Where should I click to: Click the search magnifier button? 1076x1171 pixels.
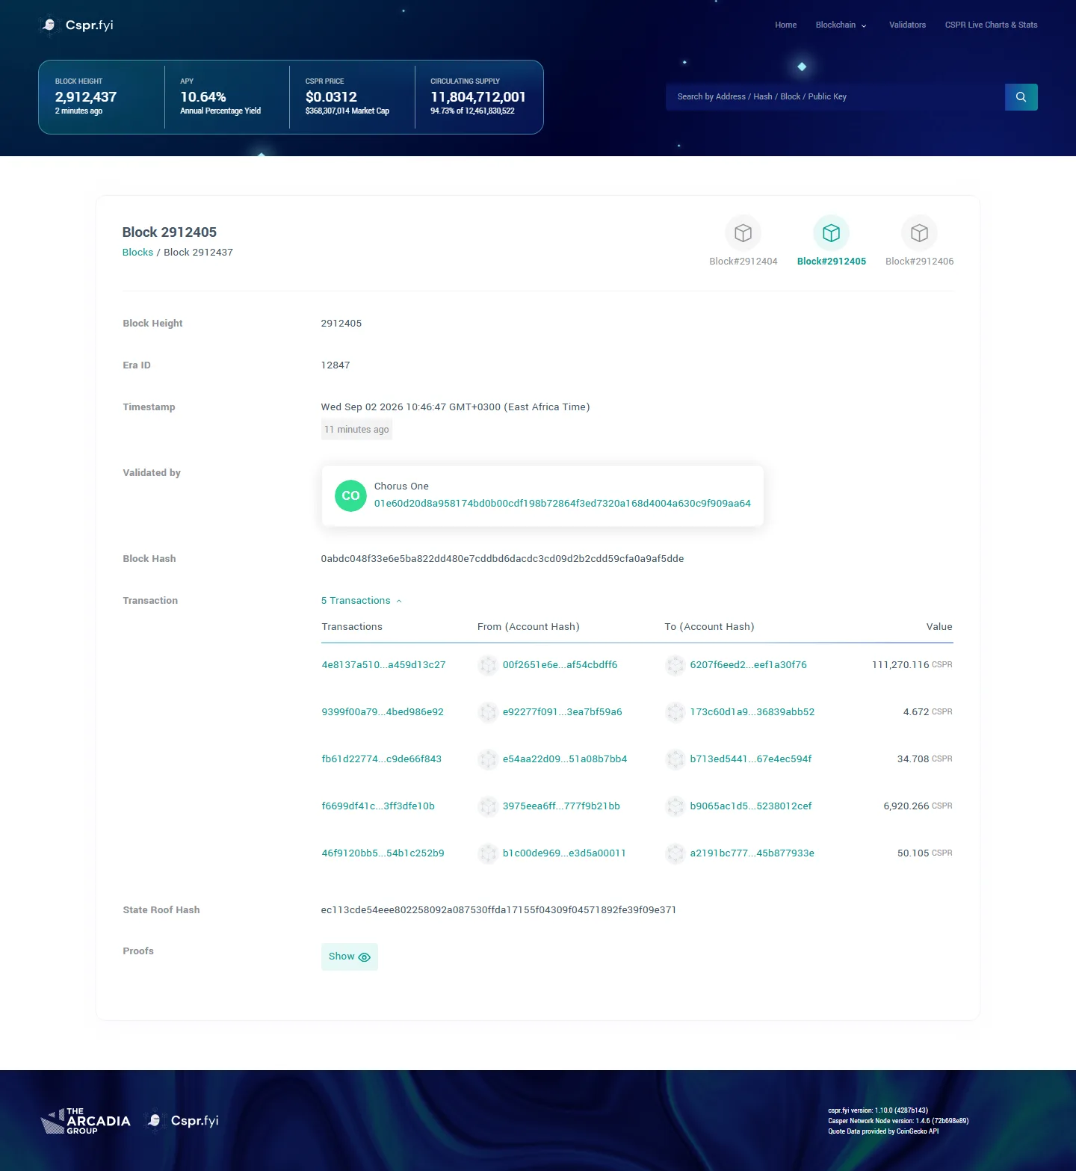tap(1021, 97)
